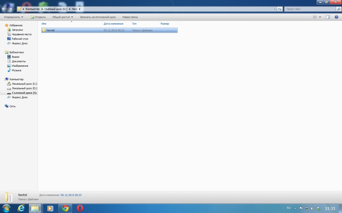Open the Документы library

[x=19, y=61]
